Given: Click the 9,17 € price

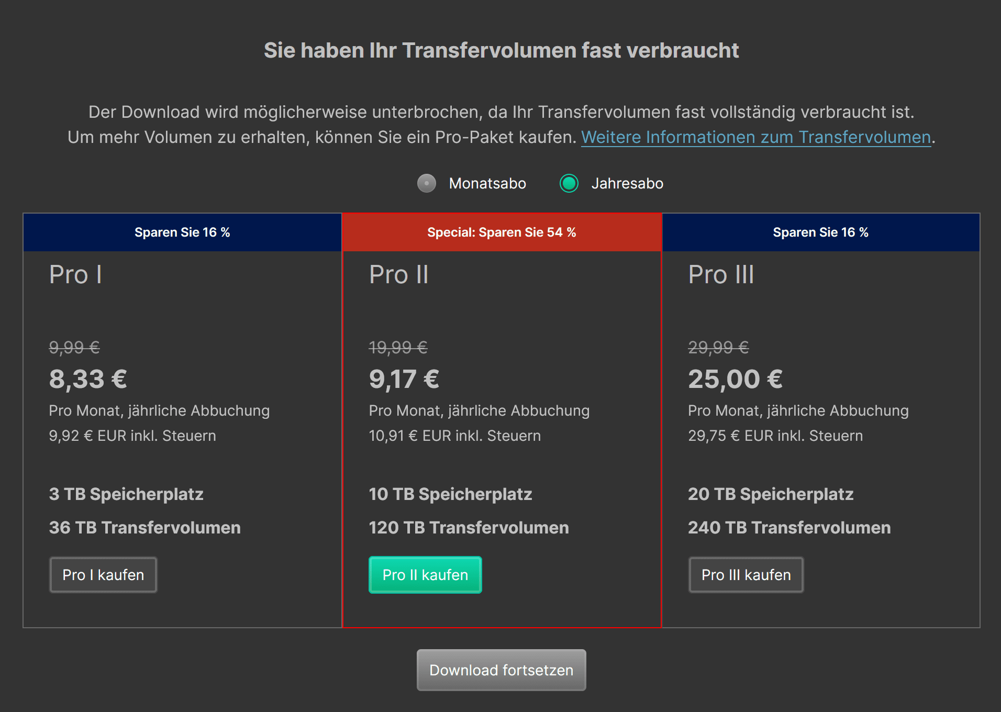Looking at the screenshot, I should click(404, 379).
